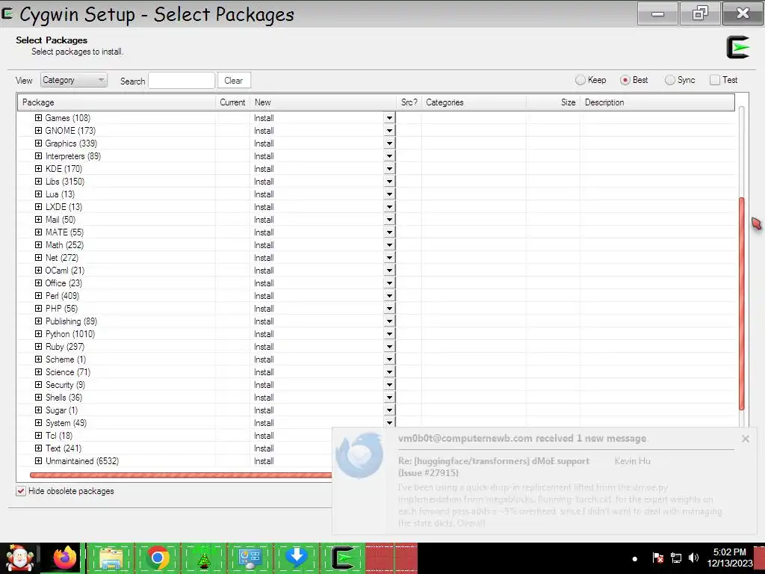Expand the GNOME (173) category
The image size is (765, 574).
point(39,130)
